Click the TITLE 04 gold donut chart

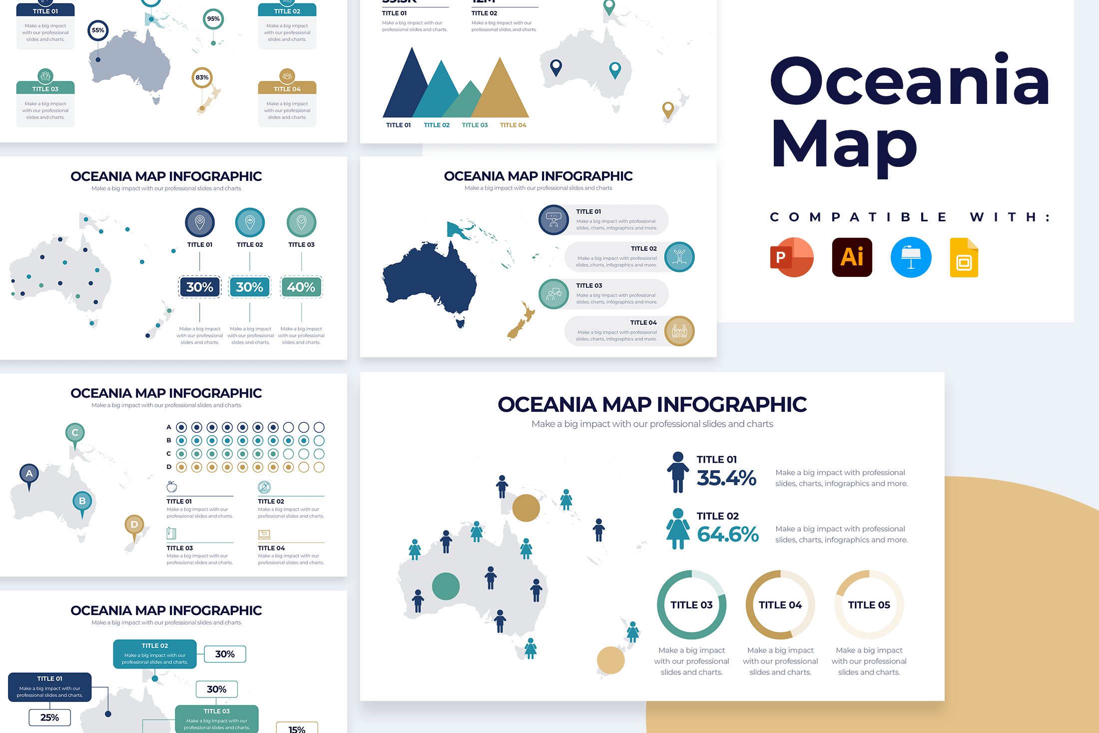pyautogui.click(x=780, y=605)
